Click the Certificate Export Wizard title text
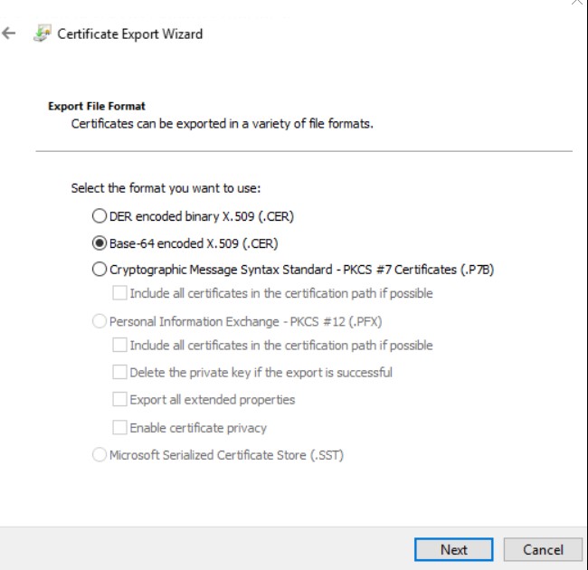Image resolution: width=588 pixels, height=570 pixels. click(x=129, y=33)
